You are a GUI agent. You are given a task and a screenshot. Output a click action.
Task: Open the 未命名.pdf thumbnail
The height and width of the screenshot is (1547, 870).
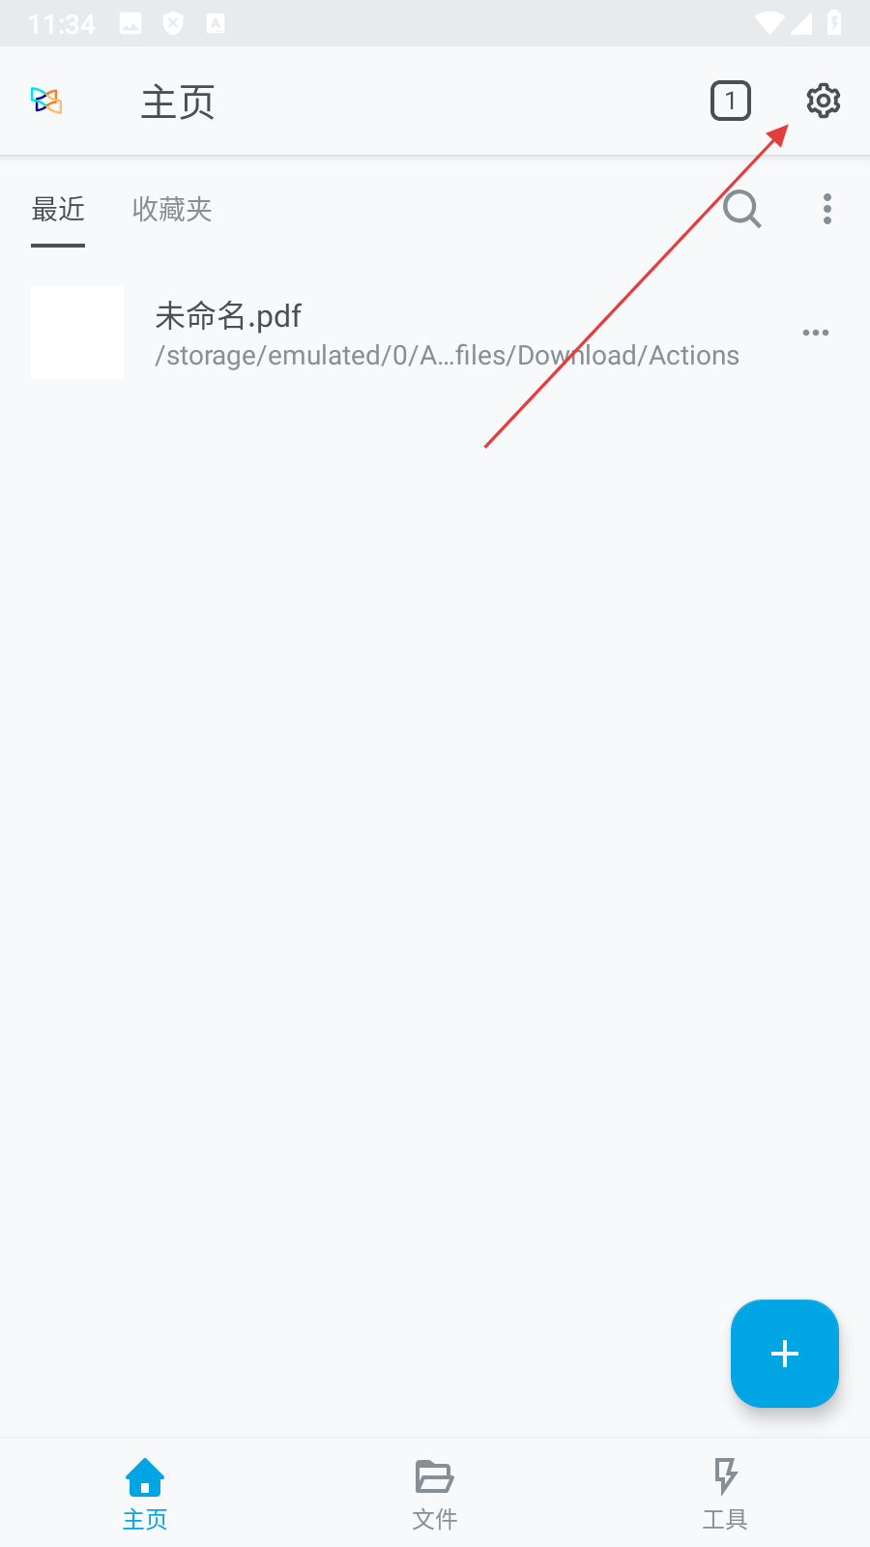pyautogui.click(x=77, y=333)
